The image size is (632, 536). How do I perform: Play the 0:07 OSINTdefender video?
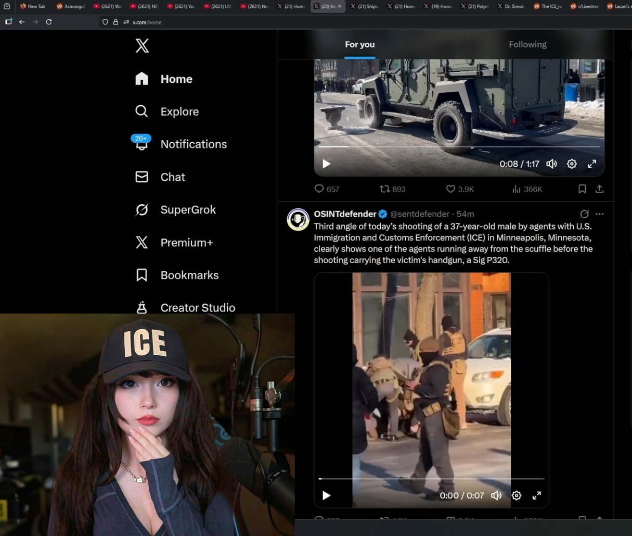click(326, 495)
